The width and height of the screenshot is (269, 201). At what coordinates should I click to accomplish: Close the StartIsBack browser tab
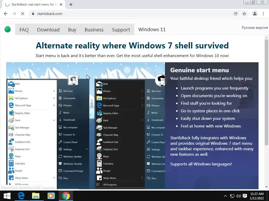coord(61,4)
